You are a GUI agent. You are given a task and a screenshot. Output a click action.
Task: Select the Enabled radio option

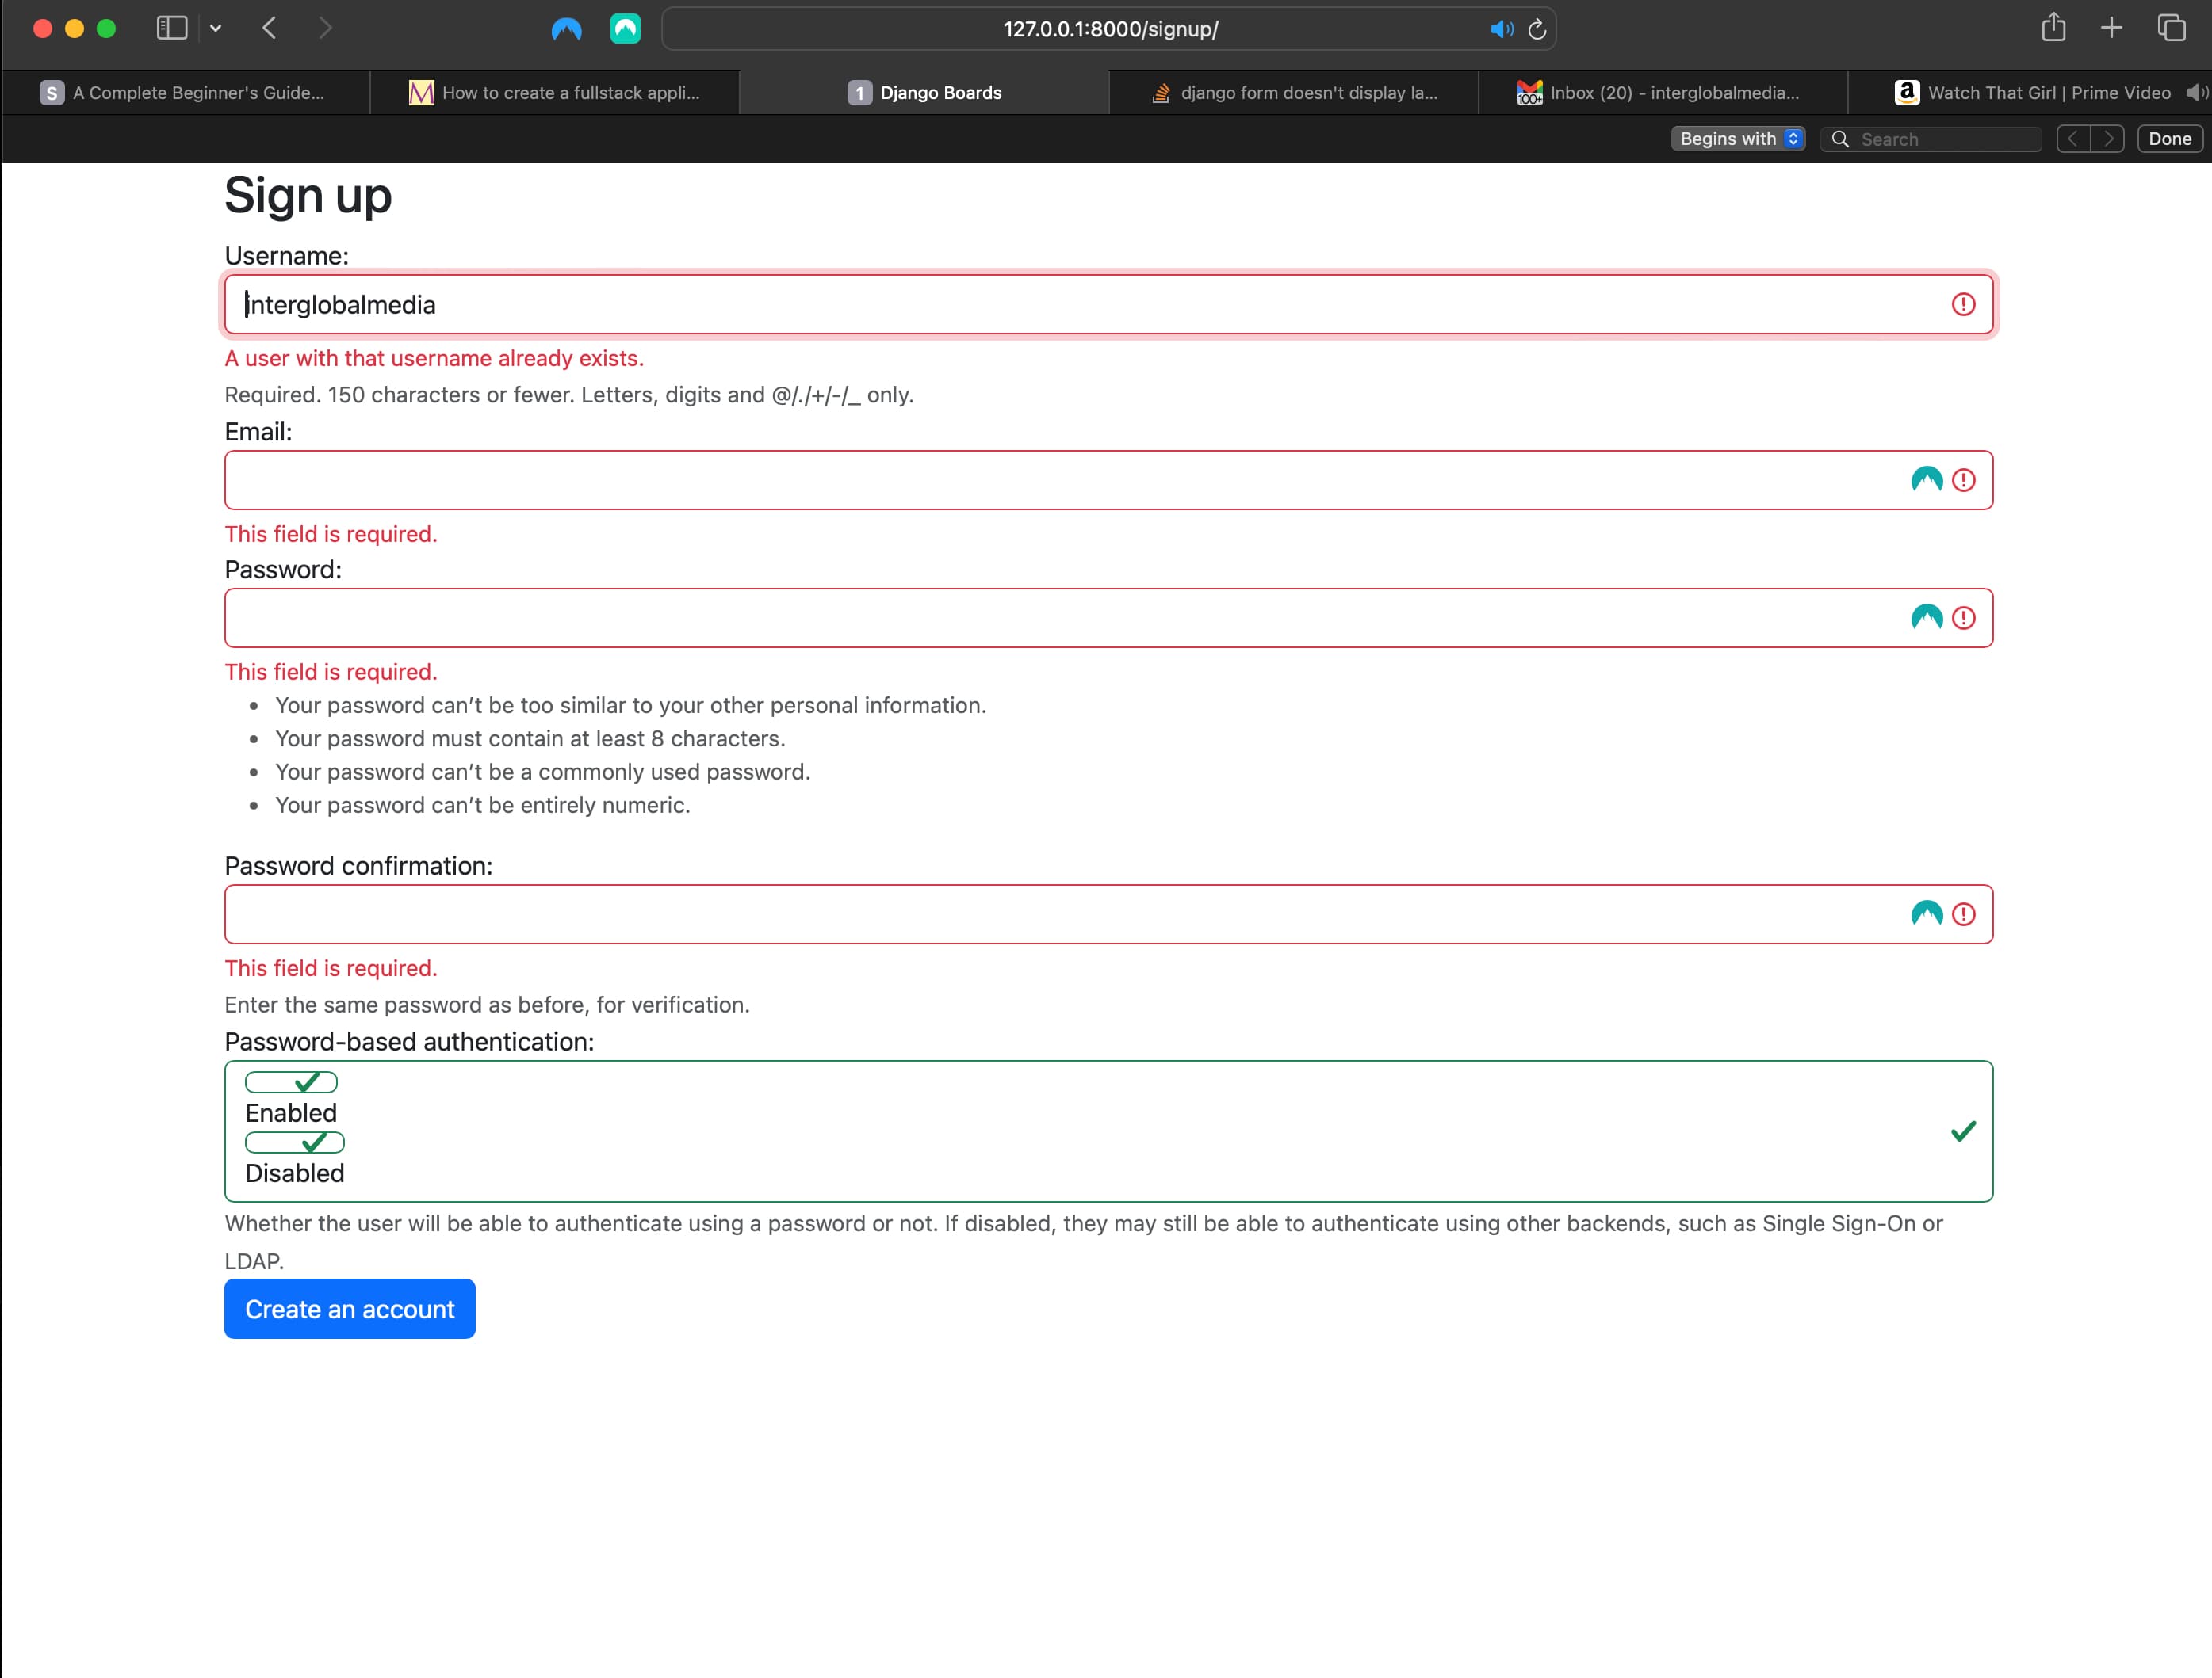coord(291,1083)
